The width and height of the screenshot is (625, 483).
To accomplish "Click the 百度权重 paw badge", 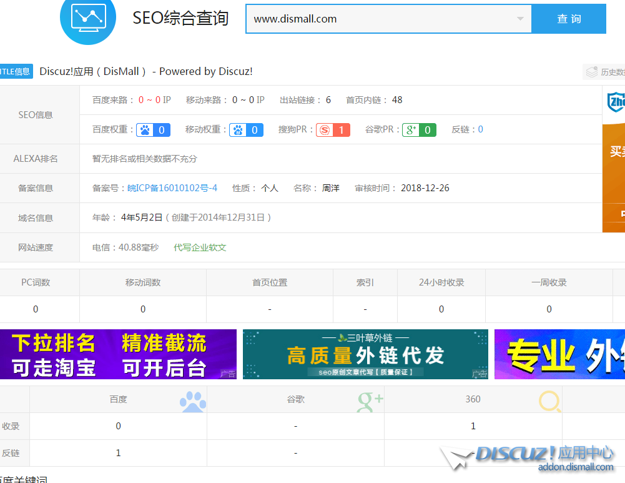I will (154, 130).
